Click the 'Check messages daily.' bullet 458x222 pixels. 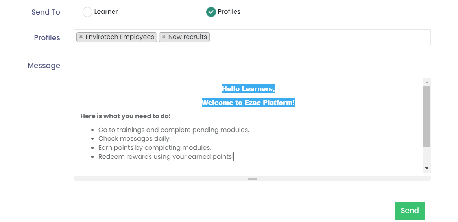pyautogui.click(x=134, y=139)
